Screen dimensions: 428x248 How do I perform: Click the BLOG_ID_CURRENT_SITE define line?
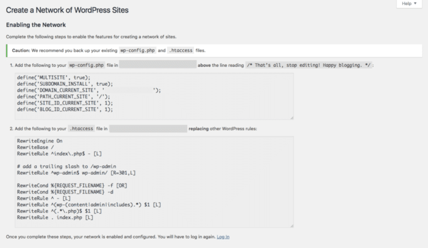coord(65,110)
